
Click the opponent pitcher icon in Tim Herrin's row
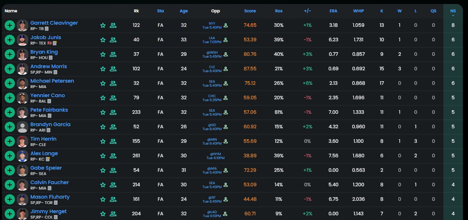coord(225,141)
